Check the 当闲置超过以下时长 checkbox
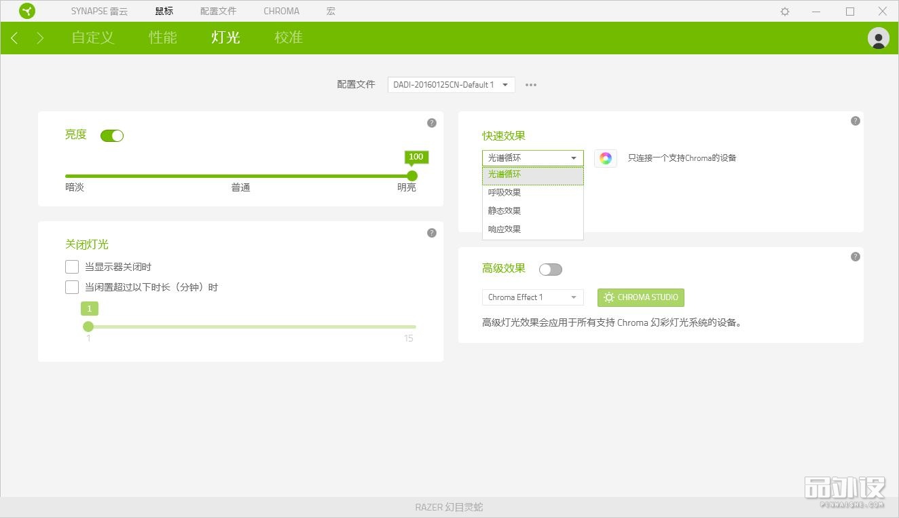899x518 pixels. pyautogui.click(x=72, y=287)
